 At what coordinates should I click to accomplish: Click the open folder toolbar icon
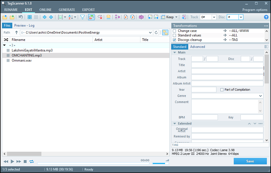[5, 17]
